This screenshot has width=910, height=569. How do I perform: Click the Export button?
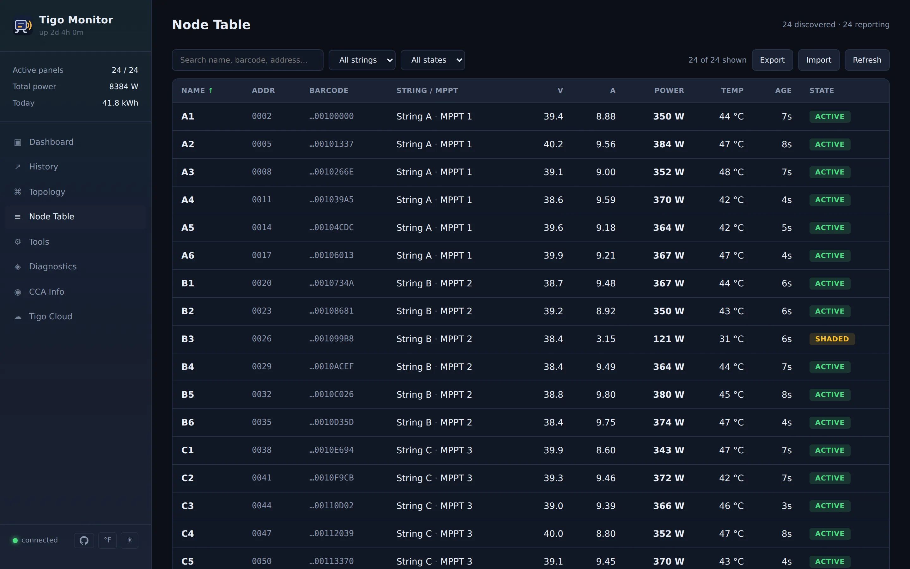tap(772, 60)
